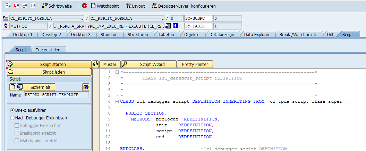Open Debugger-Layer konfigurieren

(184, 6)
